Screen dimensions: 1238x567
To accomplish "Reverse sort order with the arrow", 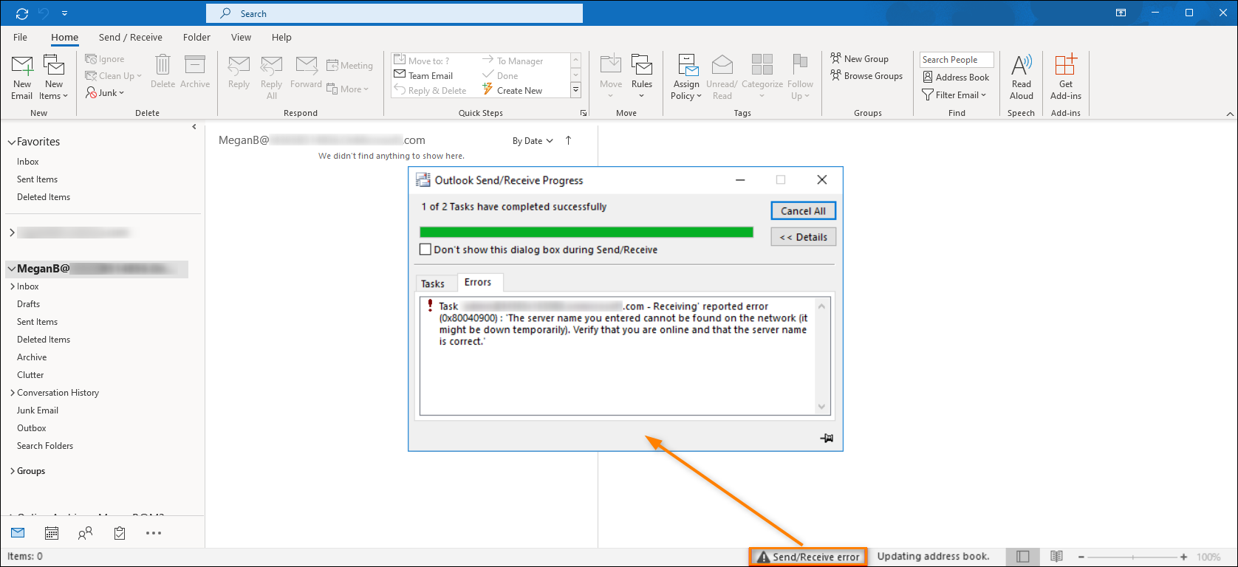I will [x=568, y=140].
